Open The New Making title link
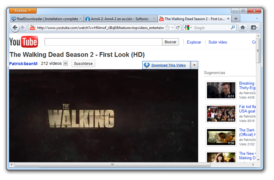The width and height of the screenshot is (274, 180). click(247, 156)
